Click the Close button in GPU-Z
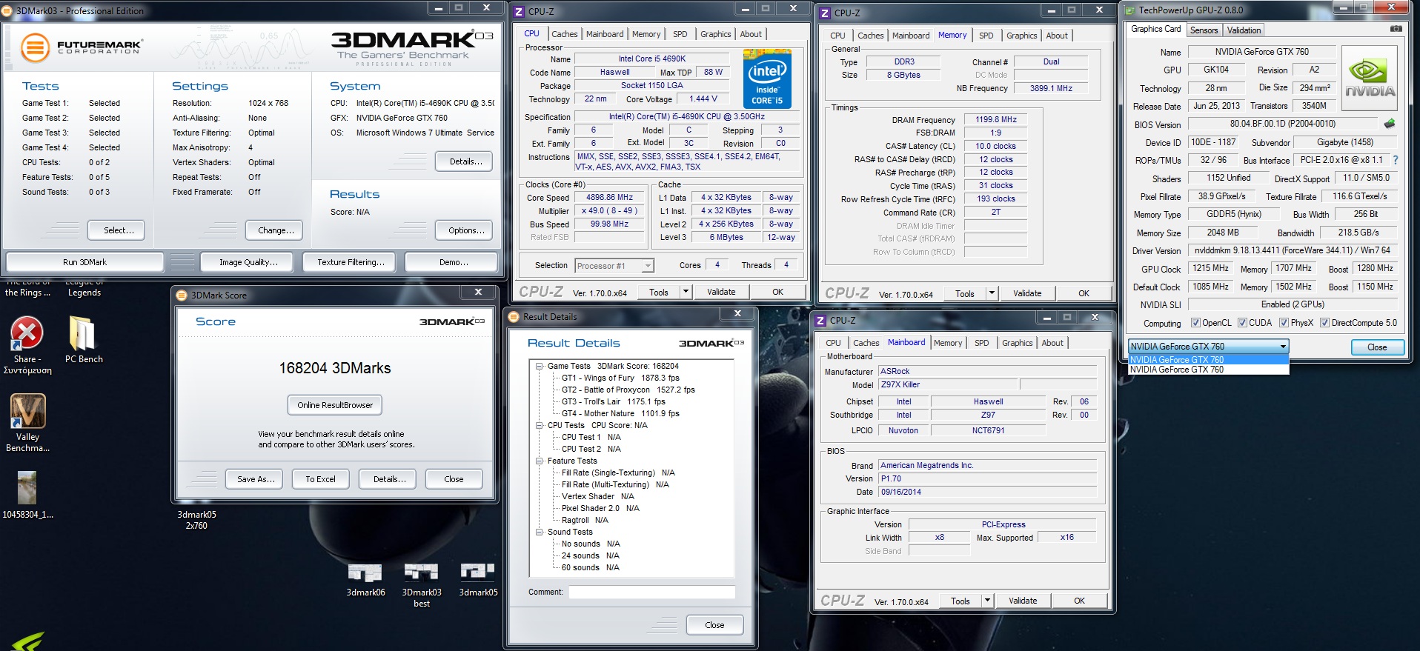Screen dimensions: 1420x651 1377,347
